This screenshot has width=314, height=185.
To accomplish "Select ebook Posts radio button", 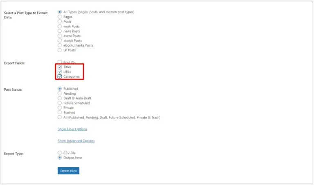I will 60,40.
